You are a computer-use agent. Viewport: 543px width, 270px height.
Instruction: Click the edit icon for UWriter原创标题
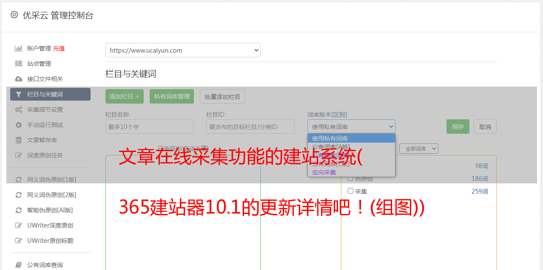(x=18, y=241)
